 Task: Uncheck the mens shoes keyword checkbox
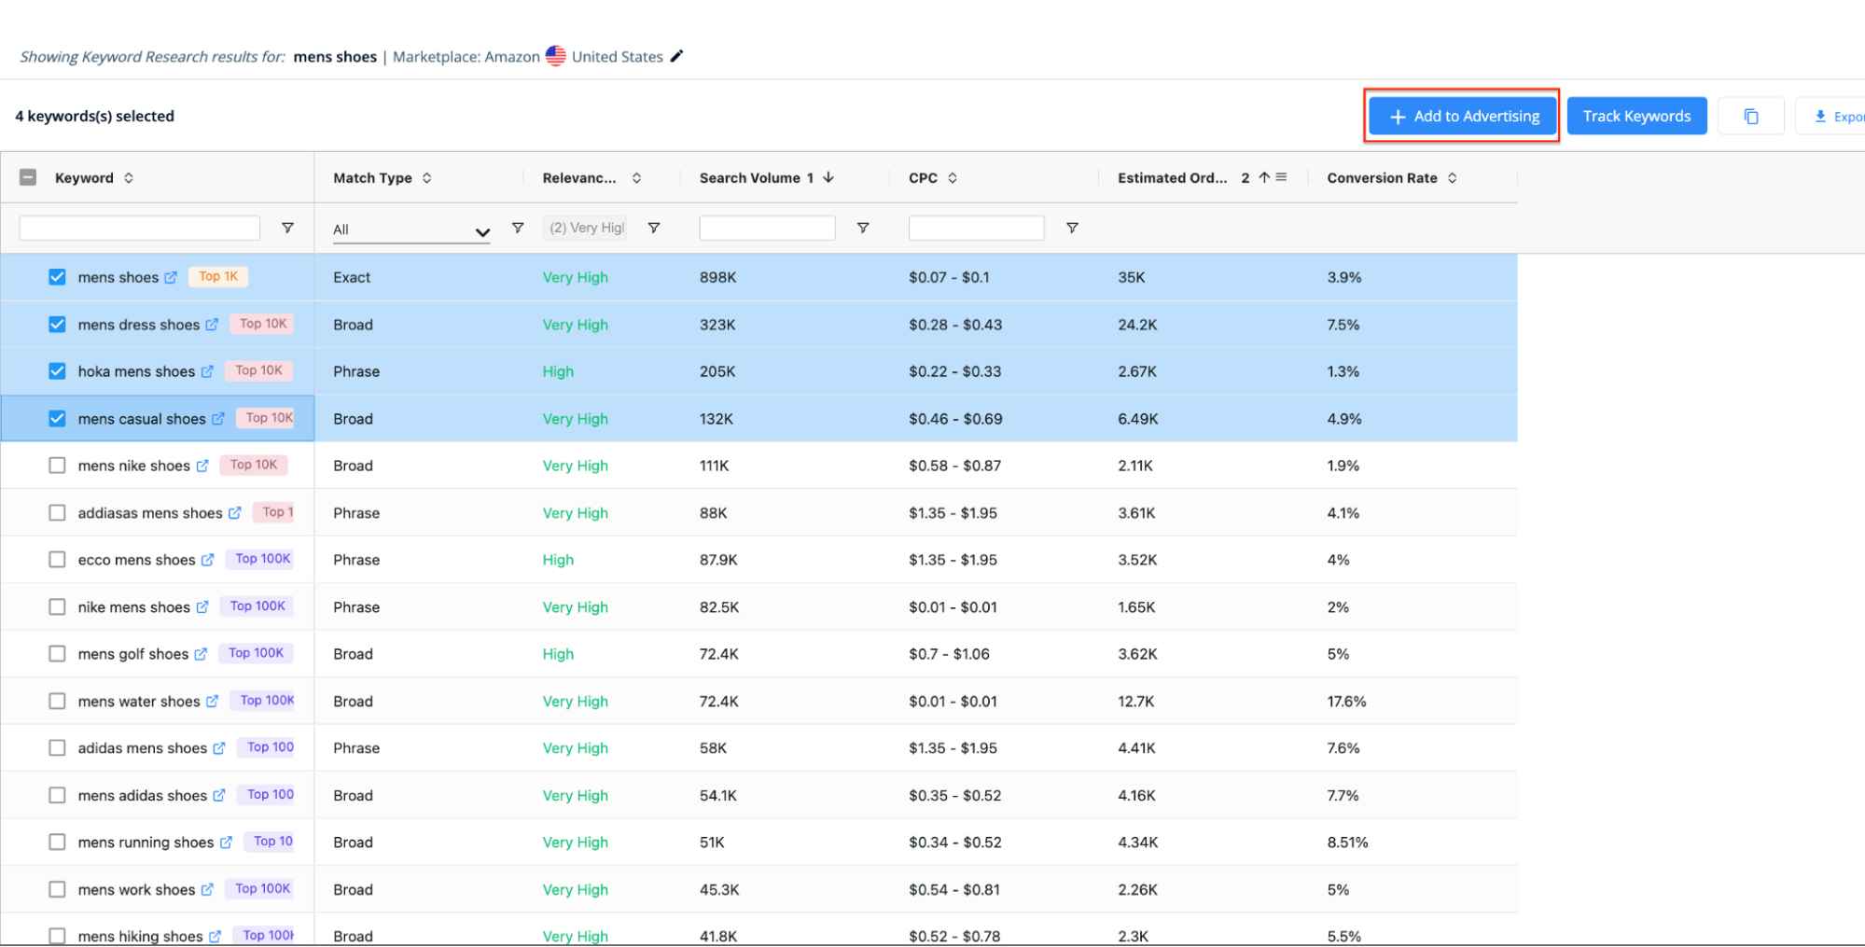pos(57,277)
